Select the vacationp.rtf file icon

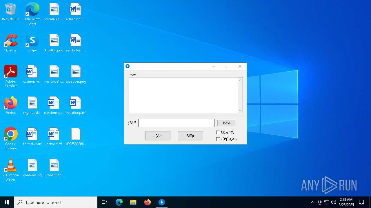pos(76,105)
